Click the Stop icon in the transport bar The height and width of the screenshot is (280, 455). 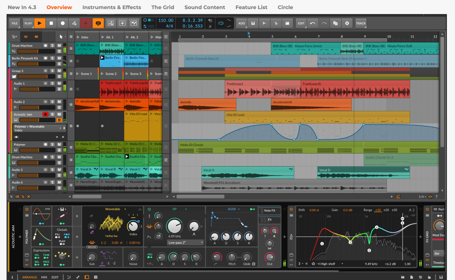coord(51,23)
